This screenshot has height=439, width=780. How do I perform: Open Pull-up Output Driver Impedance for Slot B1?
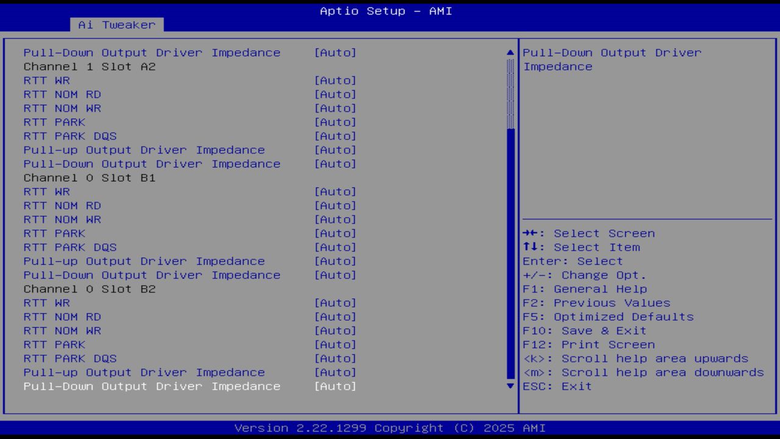[144, 261]
